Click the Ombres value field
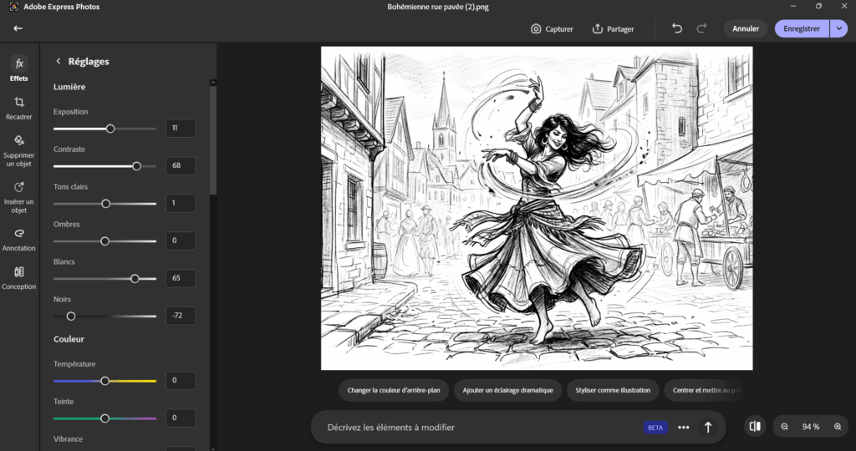 coord(181,241)
